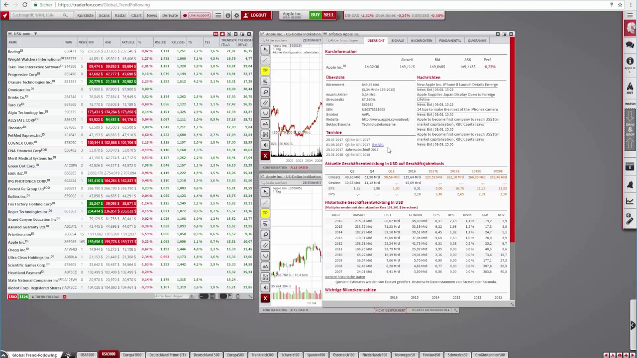Open the Scans menu
The image size is (637, 358).
(104, 15)
